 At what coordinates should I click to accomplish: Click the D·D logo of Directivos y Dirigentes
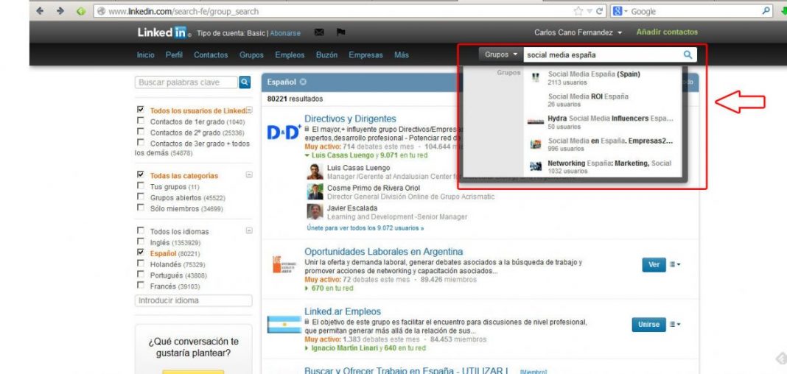[283, 133]
